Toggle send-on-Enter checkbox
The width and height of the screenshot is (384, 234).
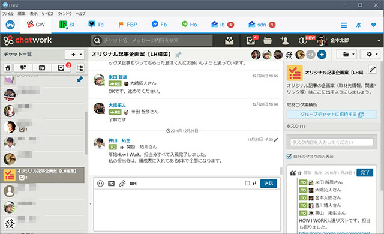coord(247,183)
